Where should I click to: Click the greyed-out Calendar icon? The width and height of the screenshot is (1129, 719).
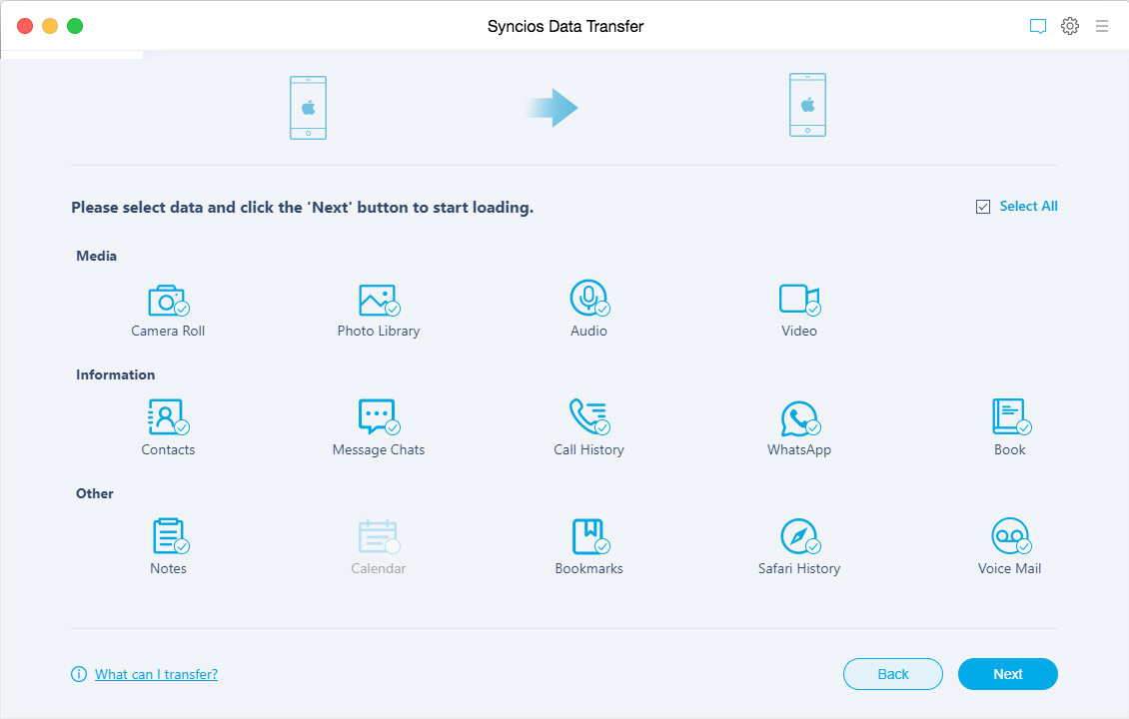point(379,536)
